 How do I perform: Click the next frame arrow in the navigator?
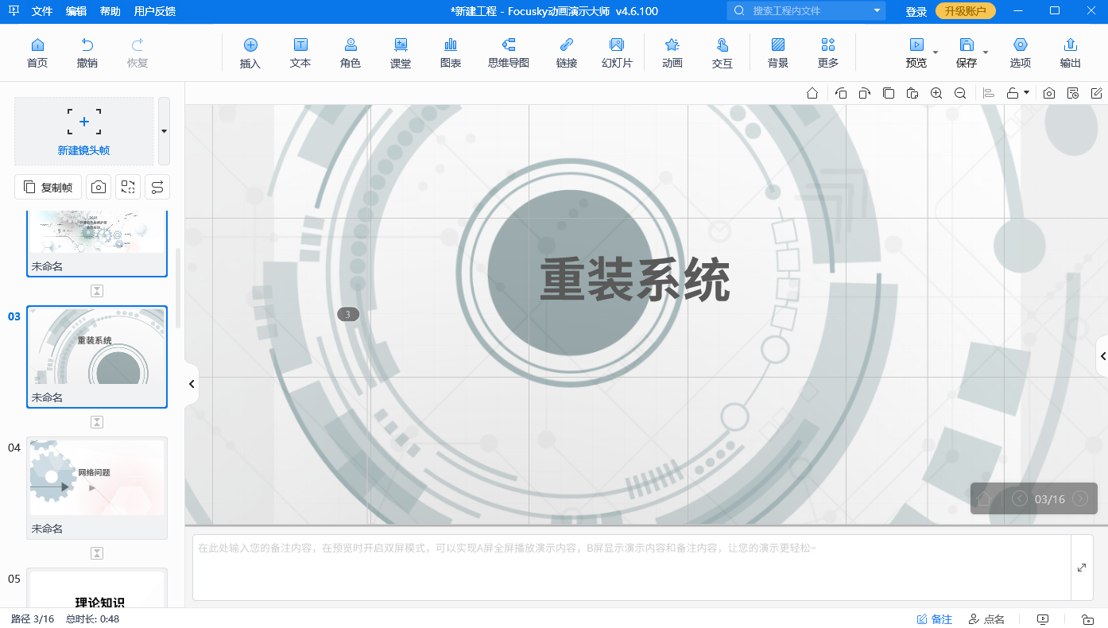[1080, 499]
